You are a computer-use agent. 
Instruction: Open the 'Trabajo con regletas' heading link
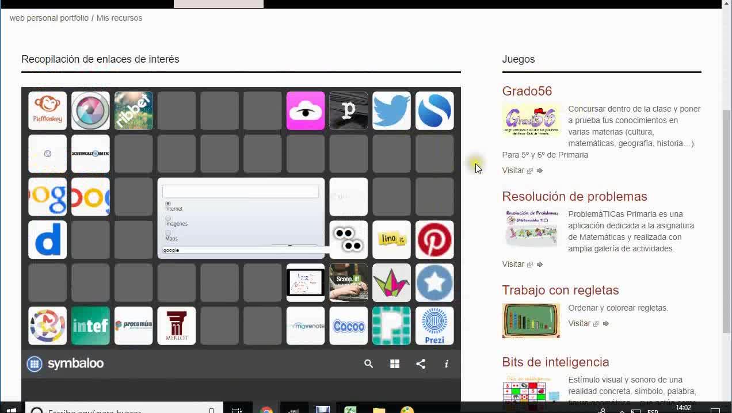(561, 290)
